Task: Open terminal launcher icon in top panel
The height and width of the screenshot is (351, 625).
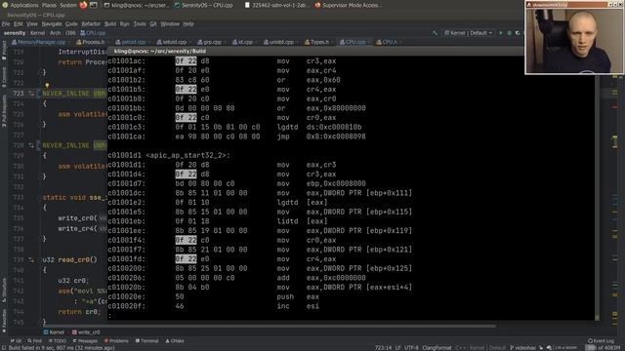Action: pos(94,5)
